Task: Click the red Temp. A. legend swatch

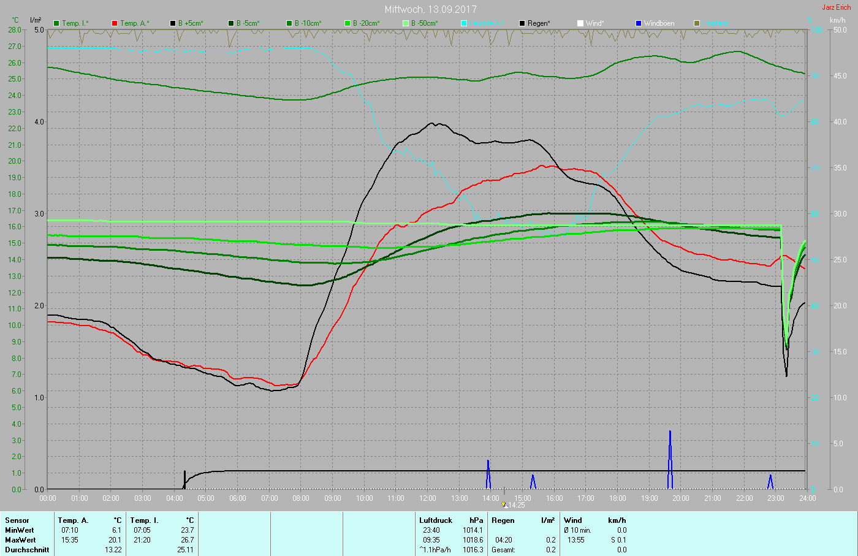Action: (x=115, y=23)
